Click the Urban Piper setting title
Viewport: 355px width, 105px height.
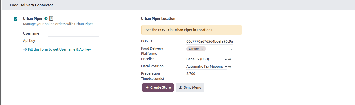[33, 19]
